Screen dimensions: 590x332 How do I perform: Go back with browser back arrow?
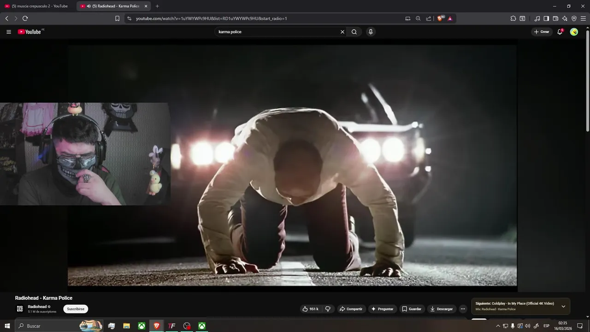(6, 18)
